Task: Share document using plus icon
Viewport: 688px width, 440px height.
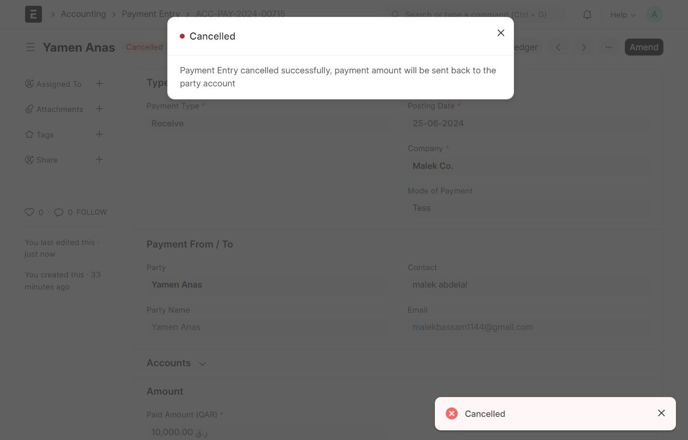Action: click(x=99, y=160)
